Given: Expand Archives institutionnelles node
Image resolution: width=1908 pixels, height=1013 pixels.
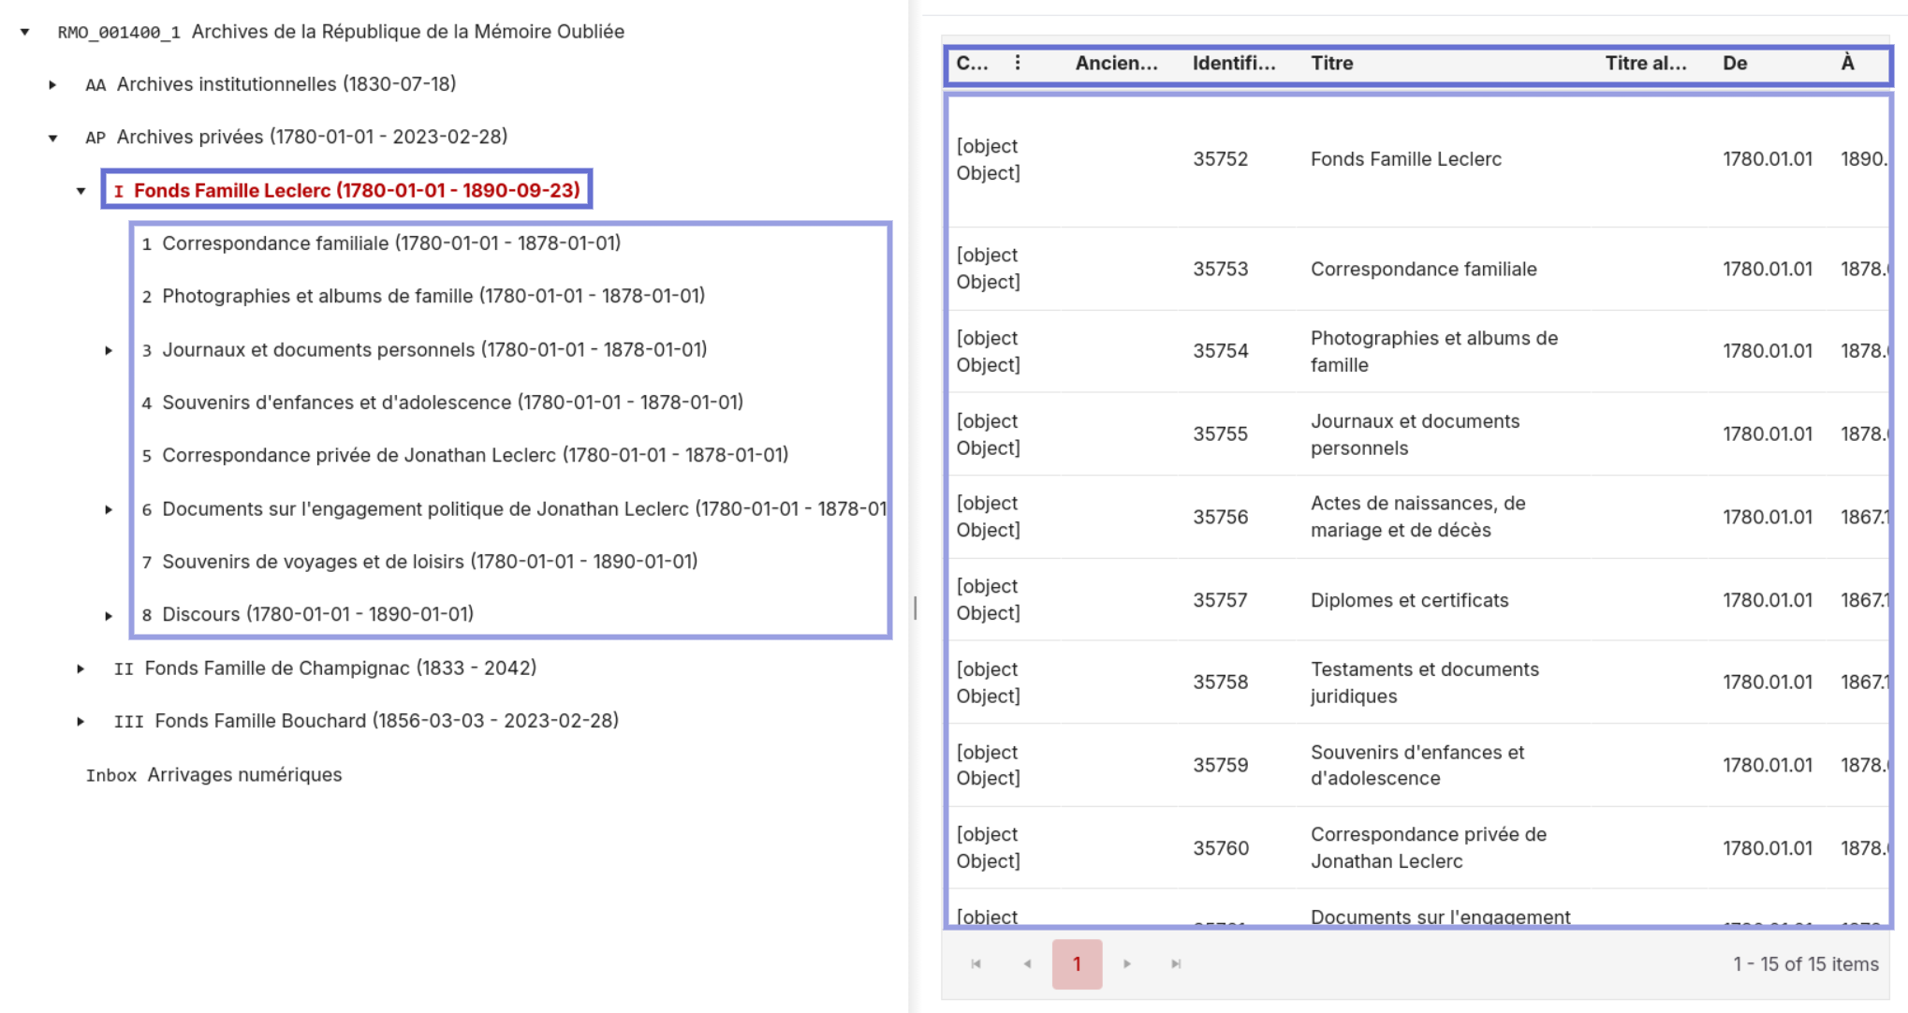Looking at the screenshot, I should pyautogui.click(x=52, y=84).
